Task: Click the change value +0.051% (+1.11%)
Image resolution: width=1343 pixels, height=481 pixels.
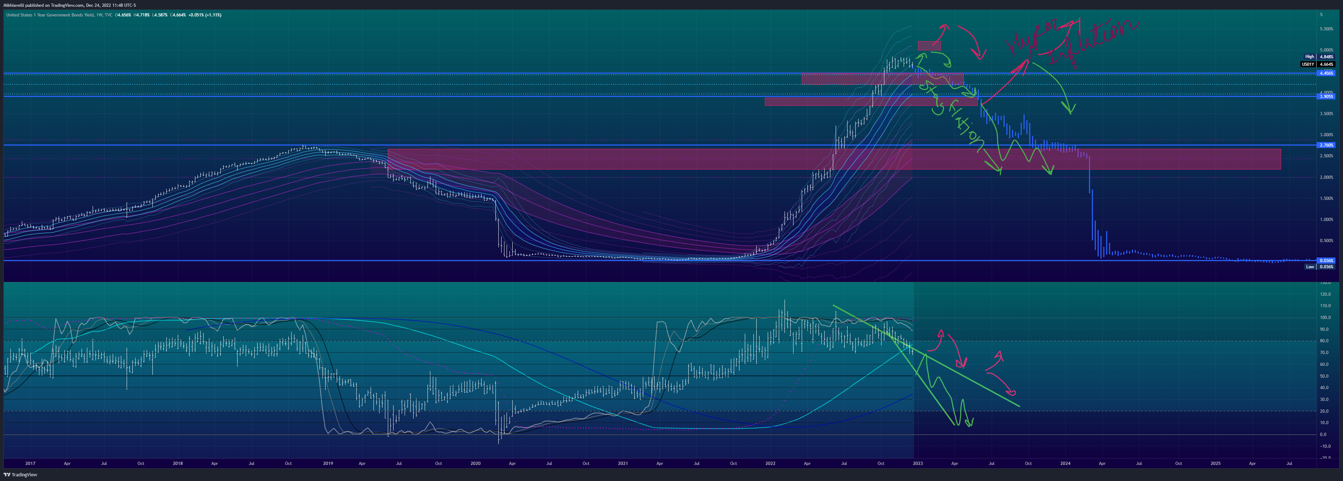Action: click(205, 15)
